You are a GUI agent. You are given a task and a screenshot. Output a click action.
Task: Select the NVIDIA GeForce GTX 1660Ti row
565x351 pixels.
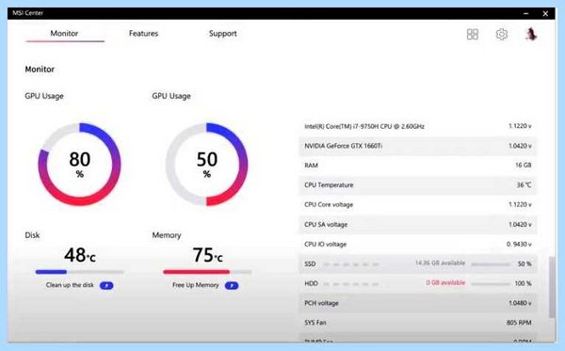(x=418, y=146)
